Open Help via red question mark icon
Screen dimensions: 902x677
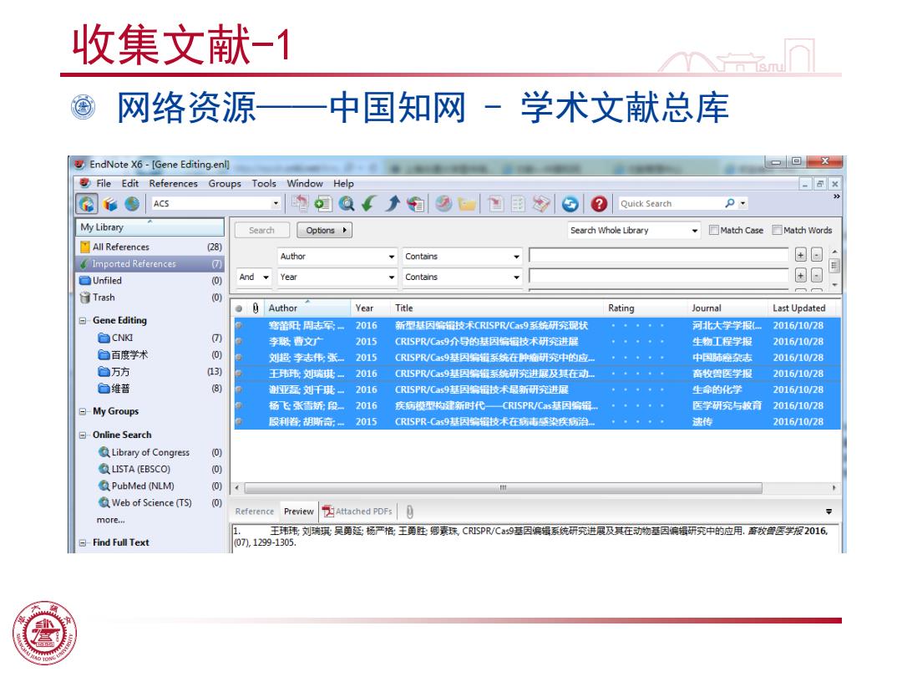(599, 204)
